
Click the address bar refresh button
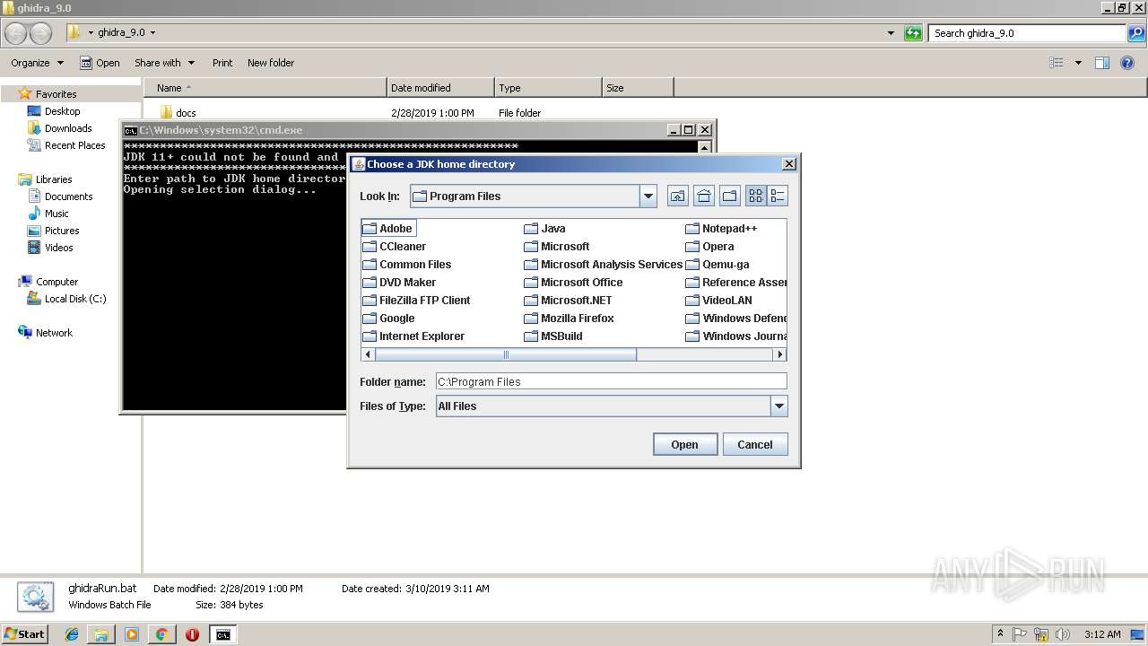913,33
